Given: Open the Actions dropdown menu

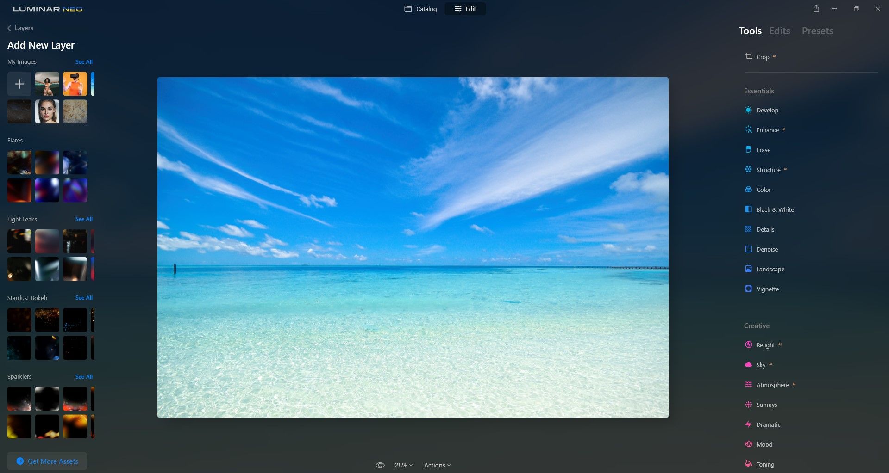Looking at the screenshot, I should point(438,465).
